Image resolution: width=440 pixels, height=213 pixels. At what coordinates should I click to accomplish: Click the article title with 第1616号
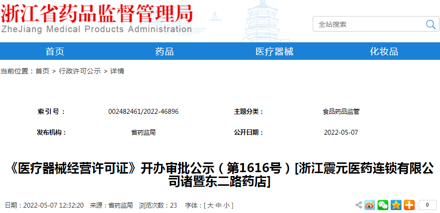220,176
